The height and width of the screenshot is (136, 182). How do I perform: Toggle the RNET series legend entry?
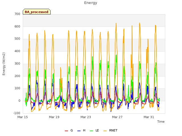tap(110, 130)
